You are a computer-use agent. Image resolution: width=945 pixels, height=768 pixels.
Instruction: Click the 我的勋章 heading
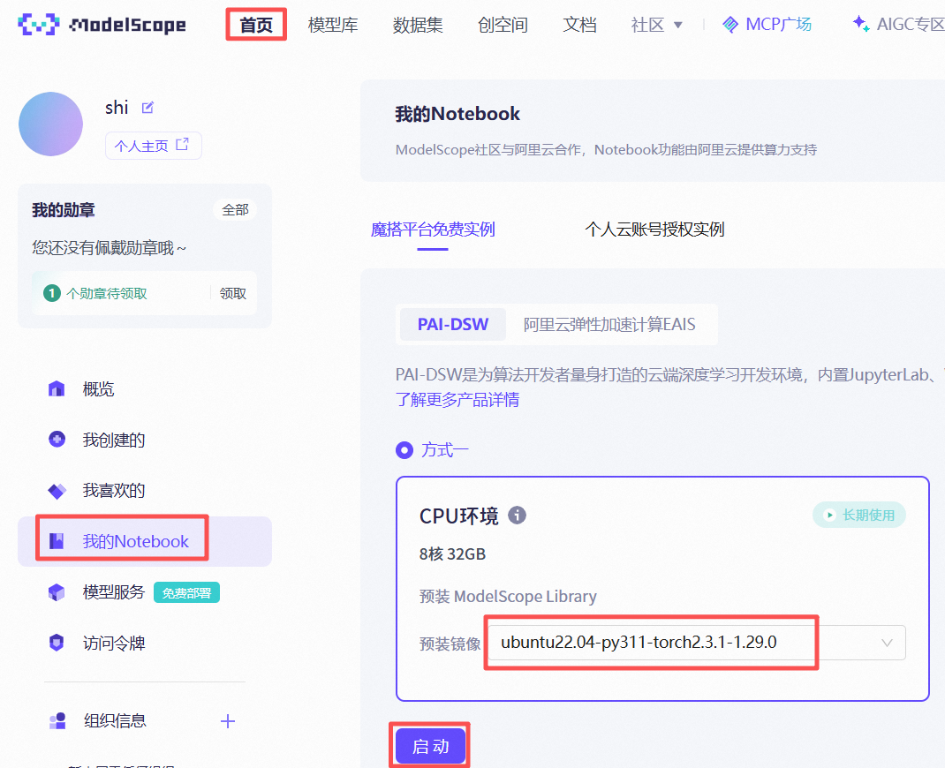[x=64, y=210]
